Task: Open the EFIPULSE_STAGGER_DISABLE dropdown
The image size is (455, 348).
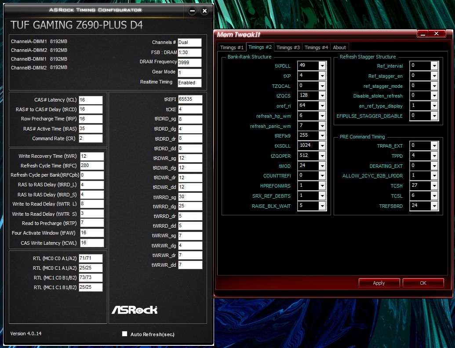Action: (434, 116)
